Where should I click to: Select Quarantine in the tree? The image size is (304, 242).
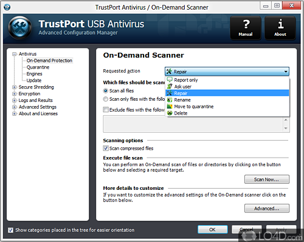coord(38,67)
